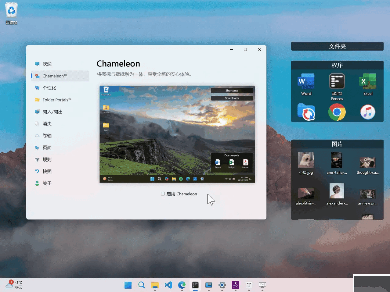Click the Fences app taskbar icon
The image size is (390, 292).
click(x=195, y=285)
